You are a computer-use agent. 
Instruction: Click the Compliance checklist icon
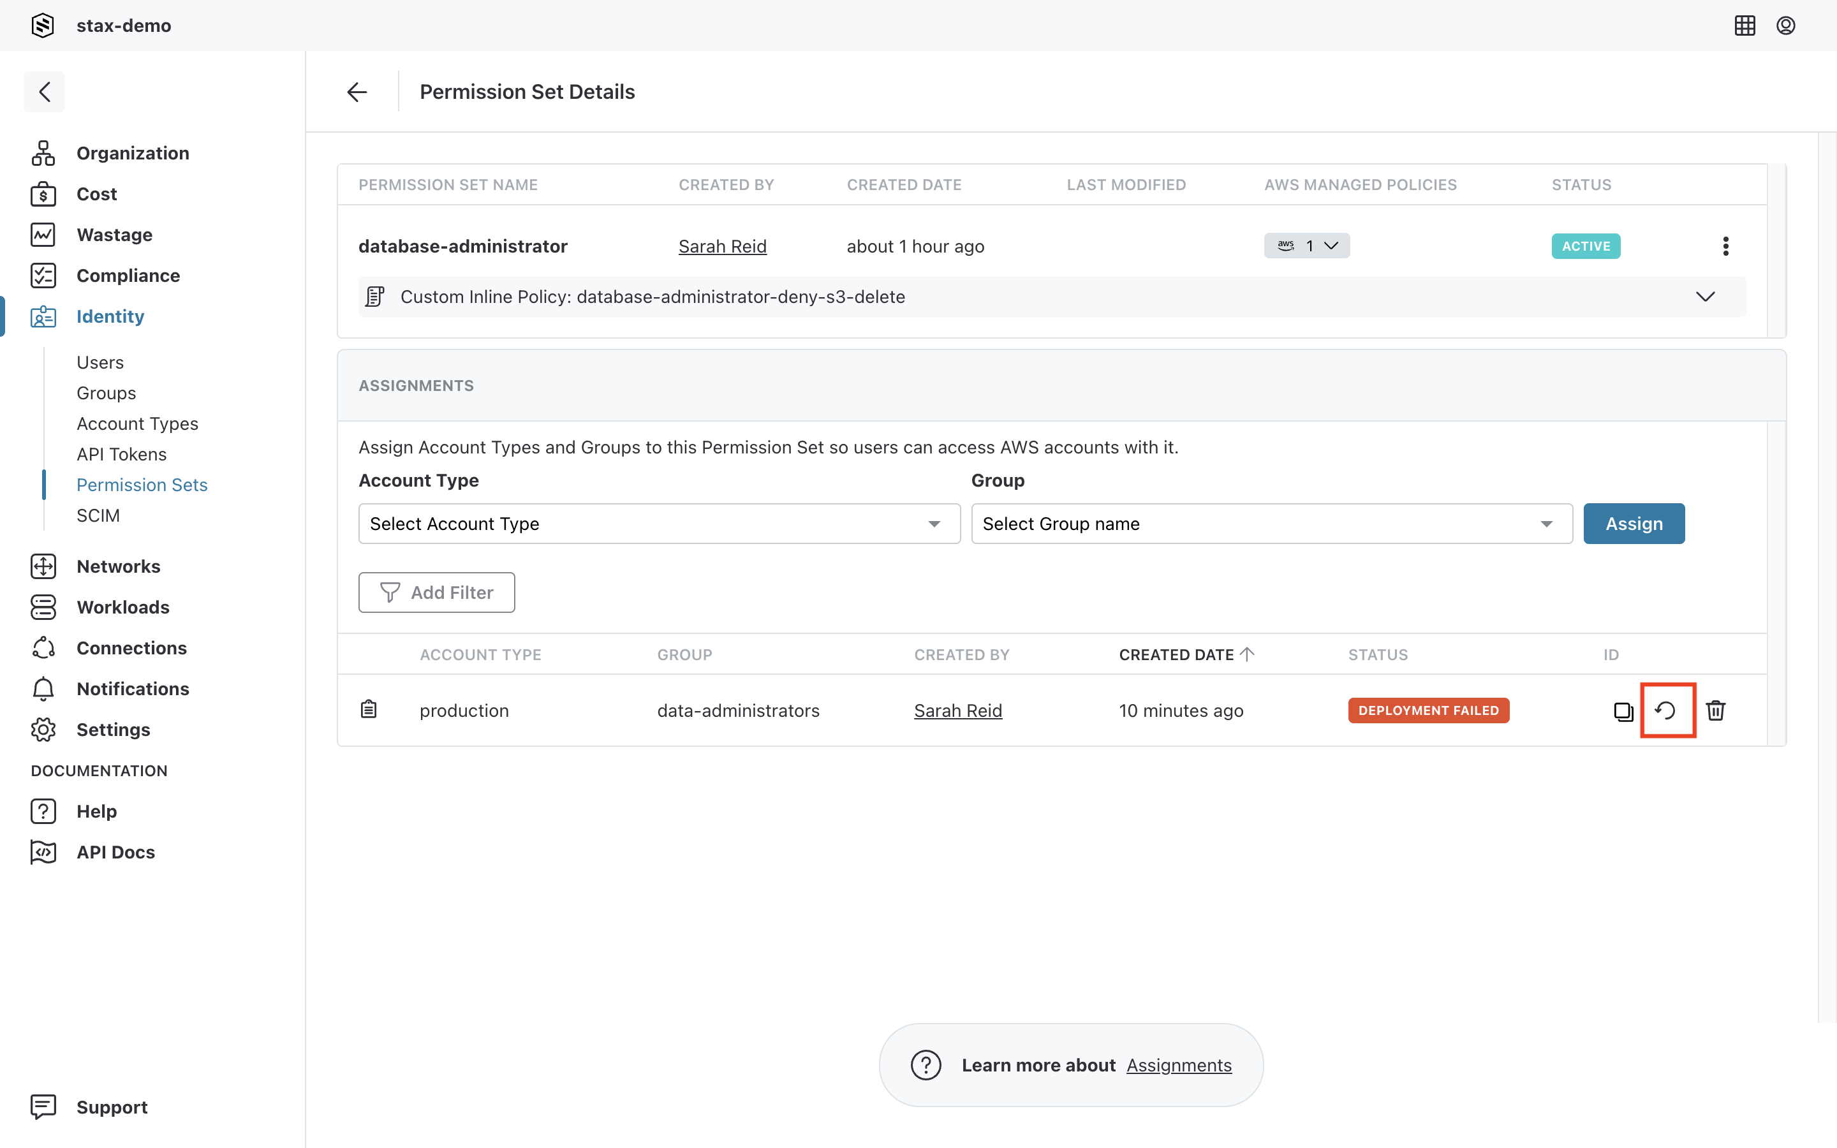click(43, 276)
